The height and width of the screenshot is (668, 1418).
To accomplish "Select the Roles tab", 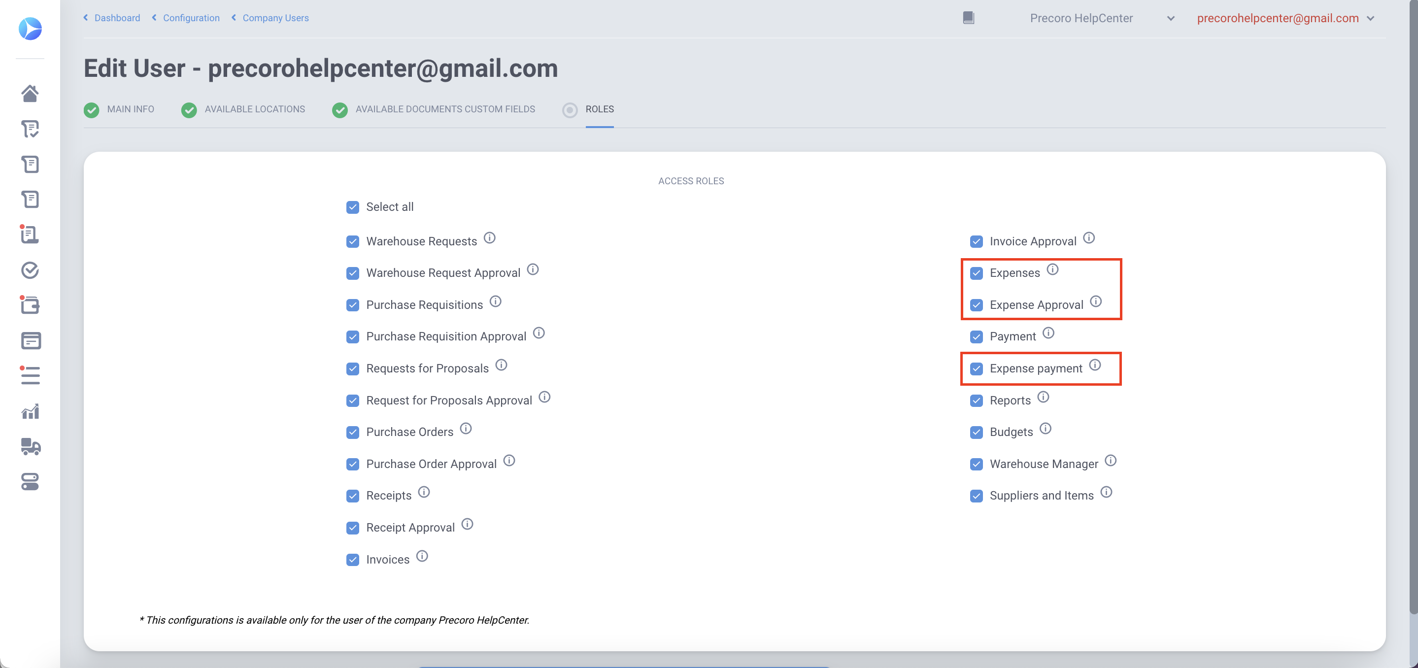I will [x=600, y=109].
